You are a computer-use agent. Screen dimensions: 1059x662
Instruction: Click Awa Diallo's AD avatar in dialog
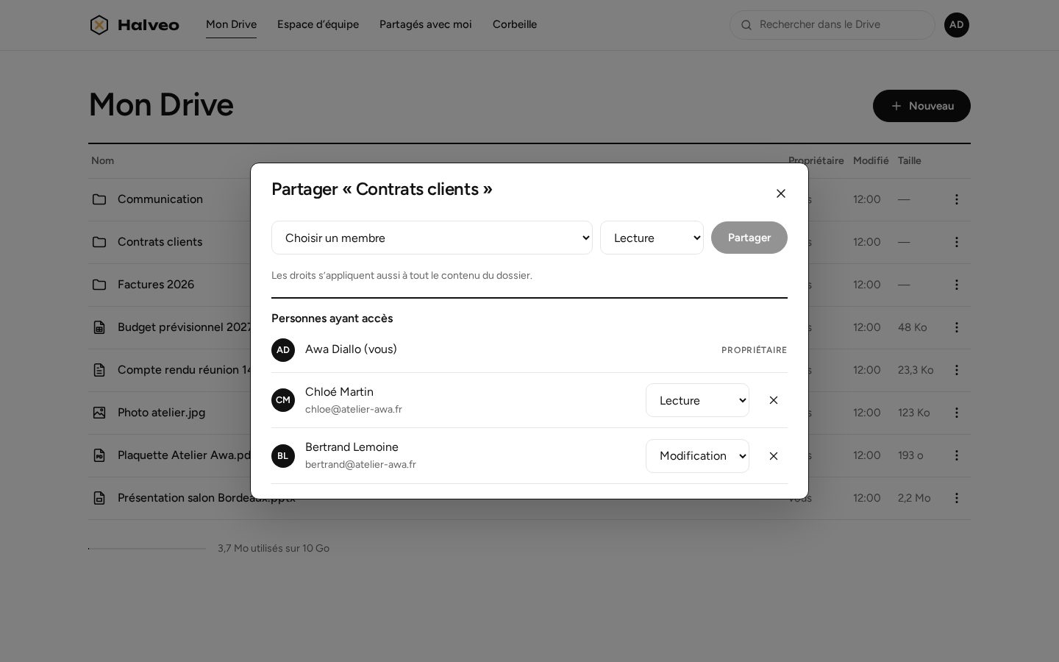click(283, 350)
